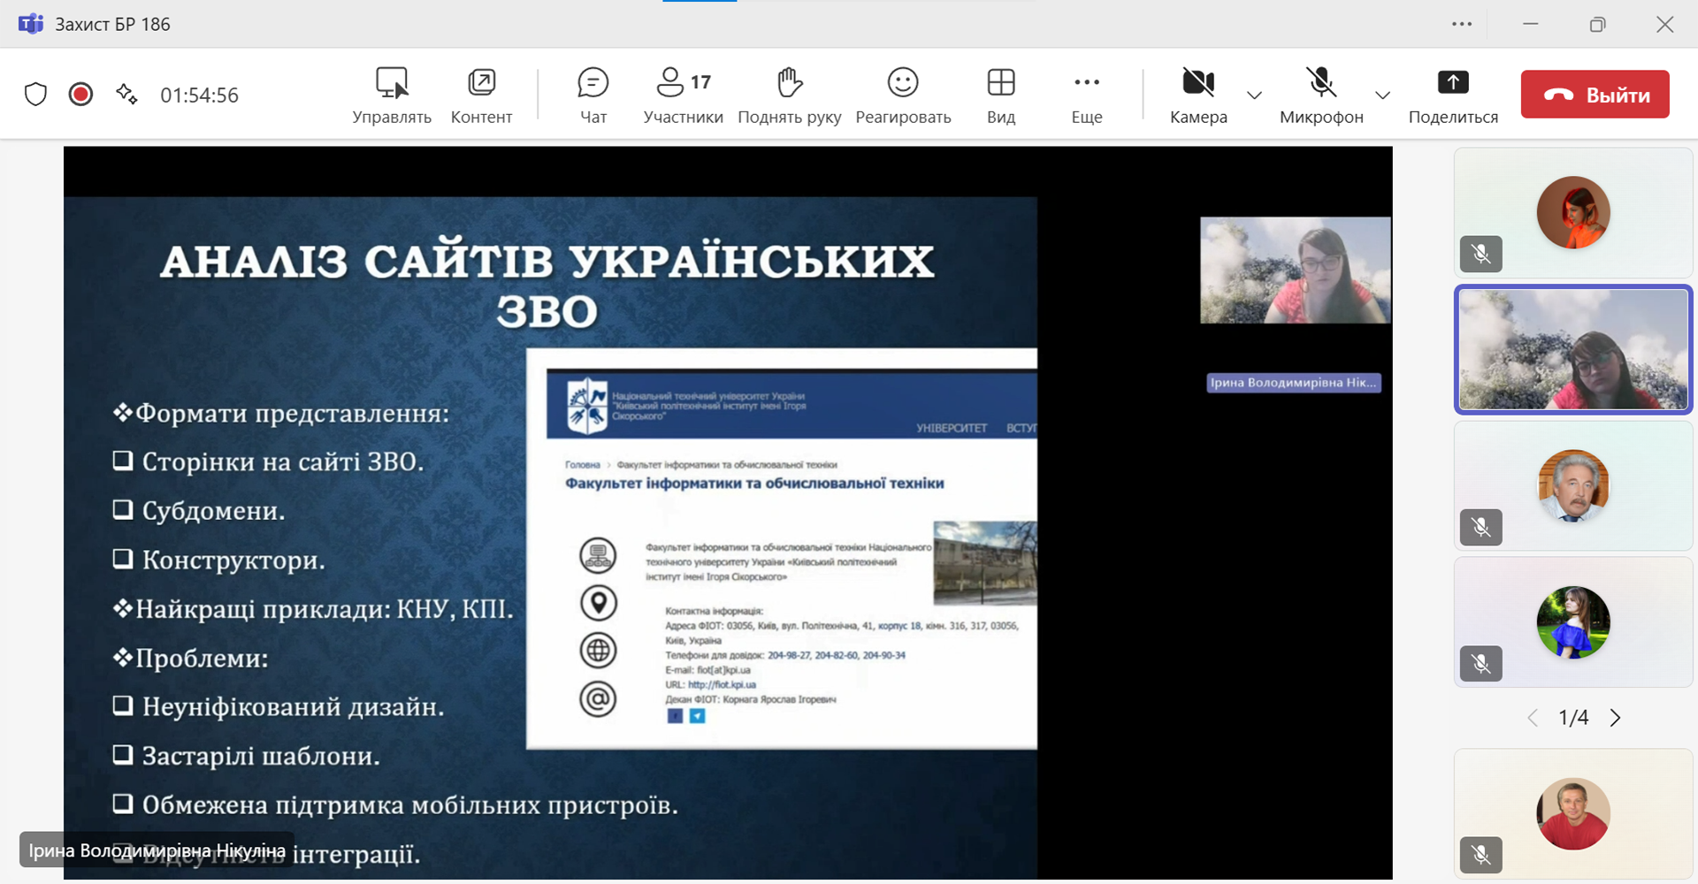Screen dimensions: 1698x884
Task: Click the red Выйти leave button
Action: [x=1595, y=95]
